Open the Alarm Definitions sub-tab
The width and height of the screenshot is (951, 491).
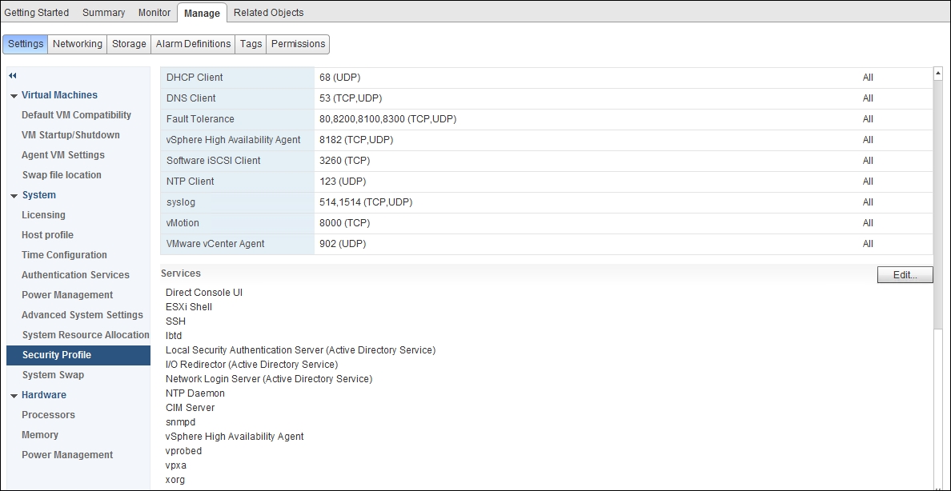pyautogui.click(x=193, y=44)
